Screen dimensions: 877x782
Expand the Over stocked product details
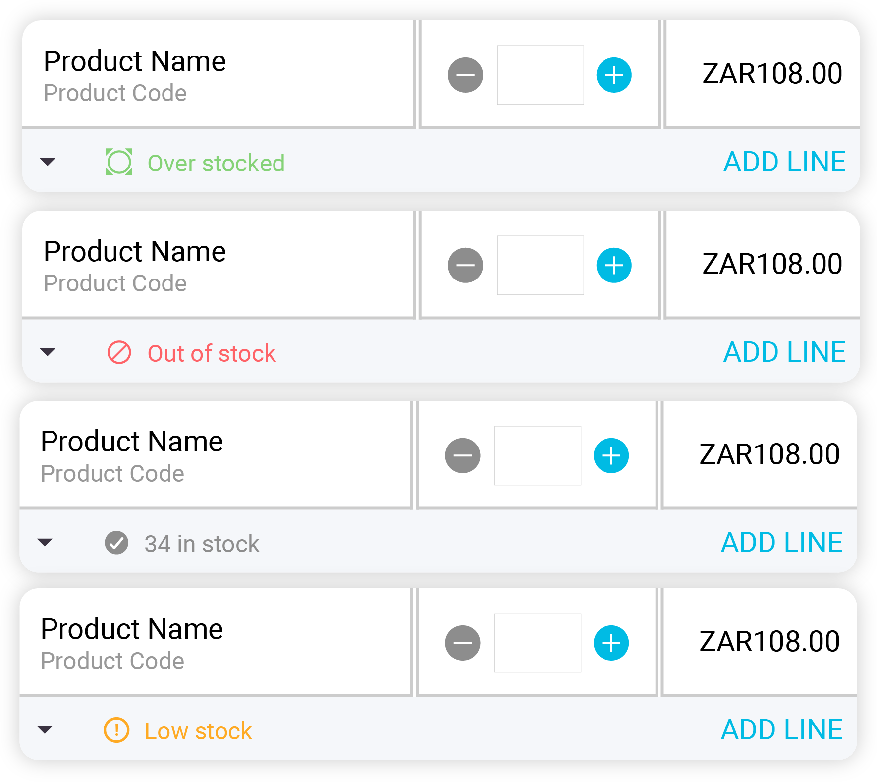coord(47,162)
